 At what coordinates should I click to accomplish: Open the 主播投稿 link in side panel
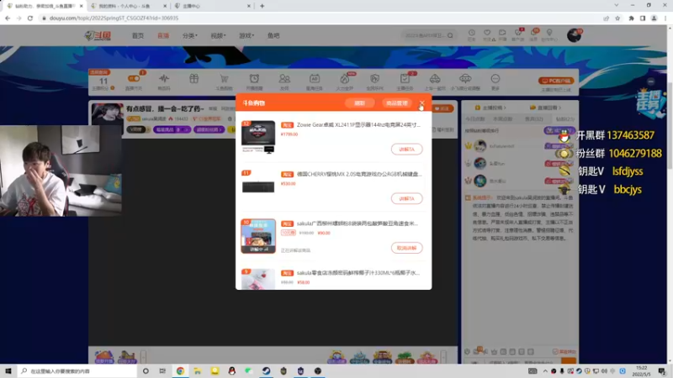pyautogui.click(x=490, y=108)
